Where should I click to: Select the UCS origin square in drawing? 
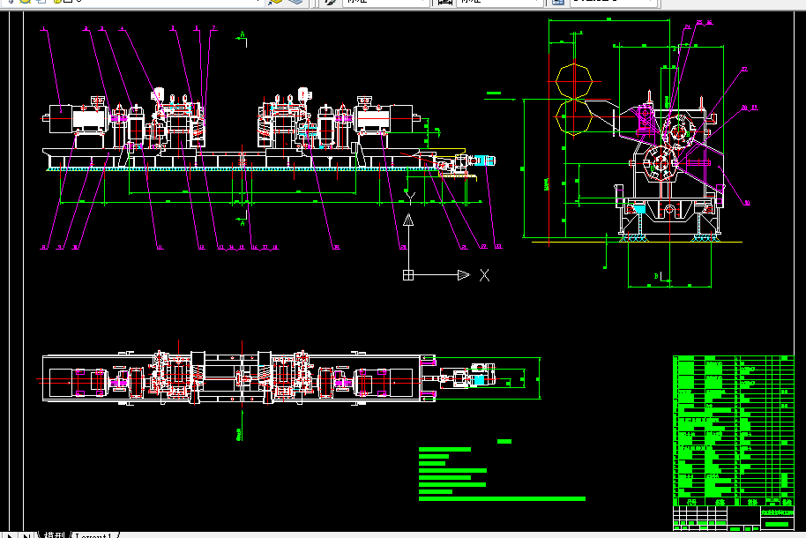(408, 275)
